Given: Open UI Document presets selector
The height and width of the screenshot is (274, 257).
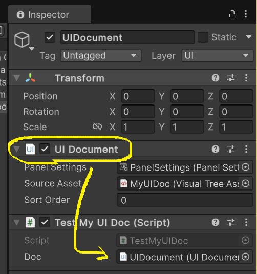Looking at the screenshot, I should pyautogui.click(x=231, y=149).
